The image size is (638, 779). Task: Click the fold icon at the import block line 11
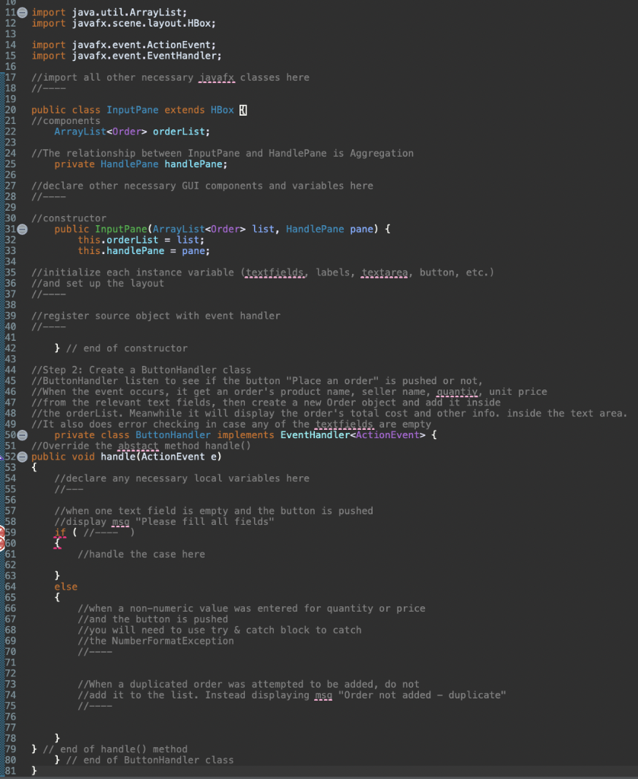coord(21,12)
